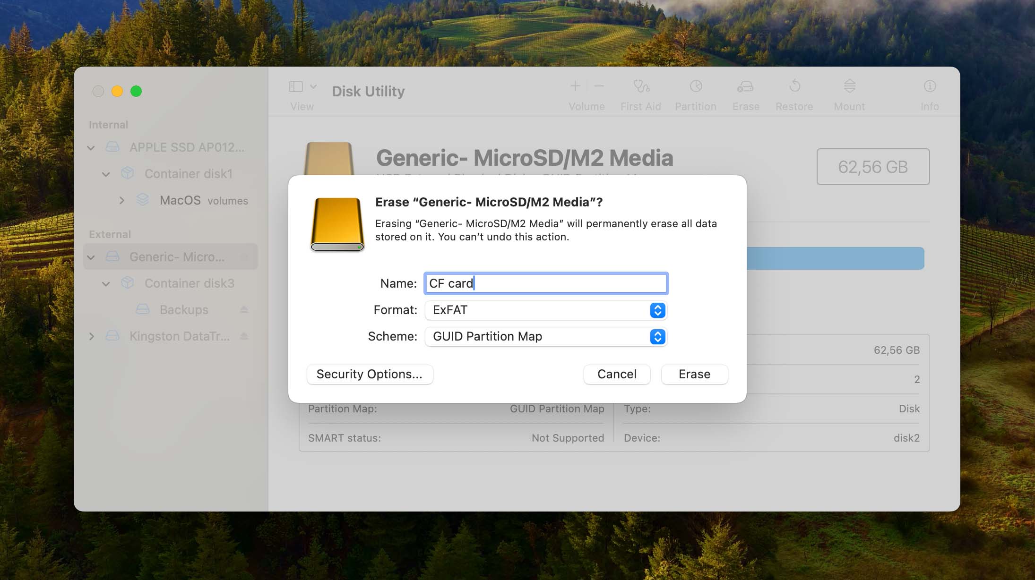Select Container disk1 in the sidebar
The height and width of the screenshot is (580, 1035).
point(171,174)
